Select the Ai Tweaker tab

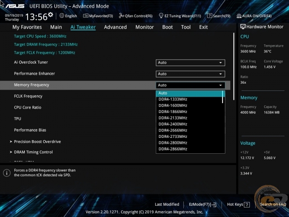(x=83, y=27)
